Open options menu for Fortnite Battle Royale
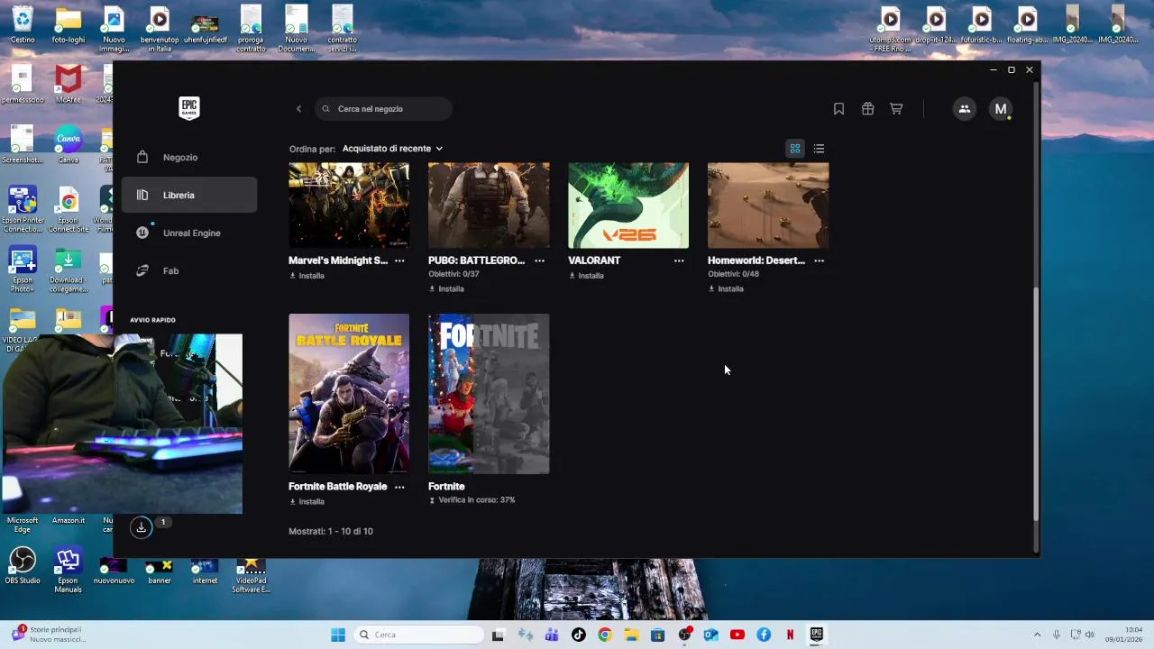 tap(399, 487)
